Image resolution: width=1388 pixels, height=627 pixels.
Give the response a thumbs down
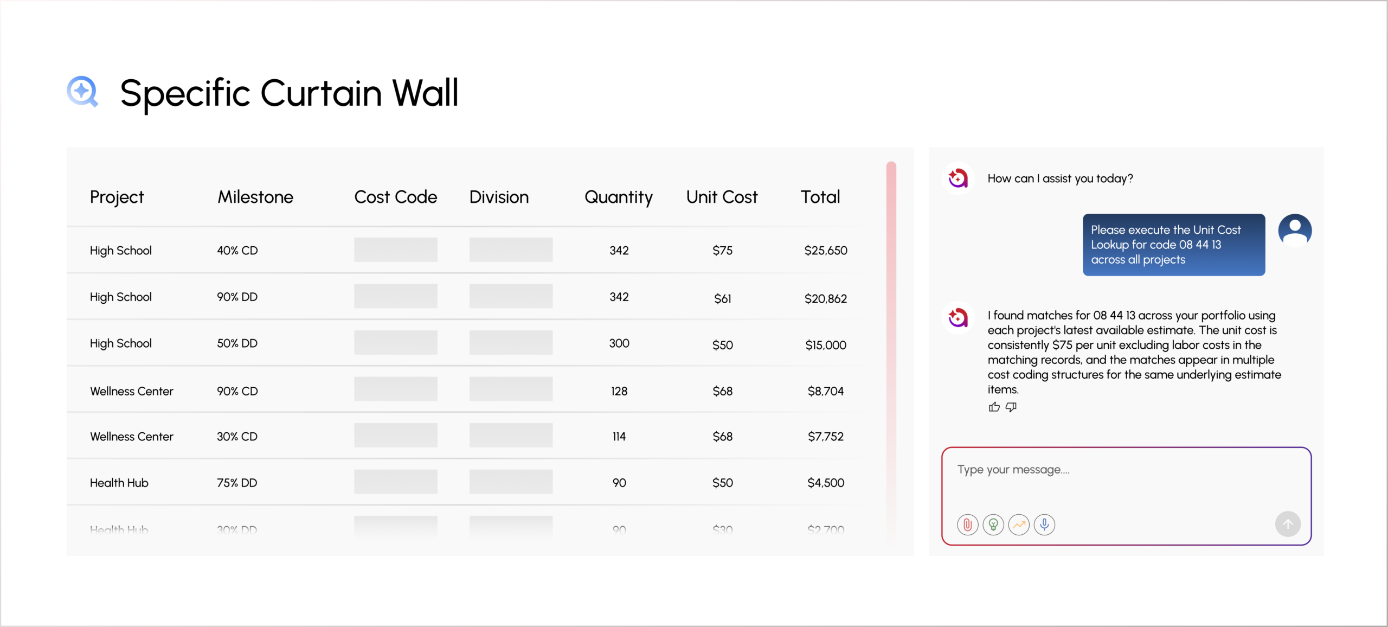tap(1011, 407)
